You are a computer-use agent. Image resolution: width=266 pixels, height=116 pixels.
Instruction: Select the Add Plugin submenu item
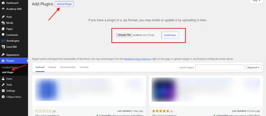click(x=8, y=72)
